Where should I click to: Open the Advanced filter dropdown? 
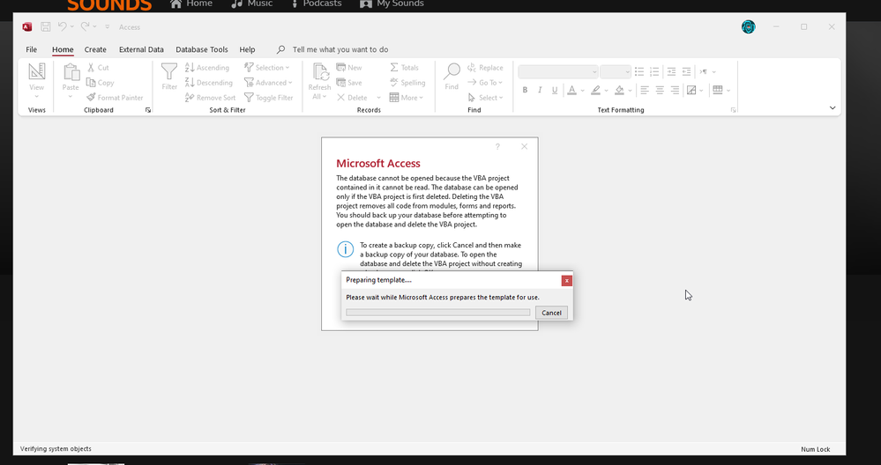pyautogui.click(x=269, y=83)
